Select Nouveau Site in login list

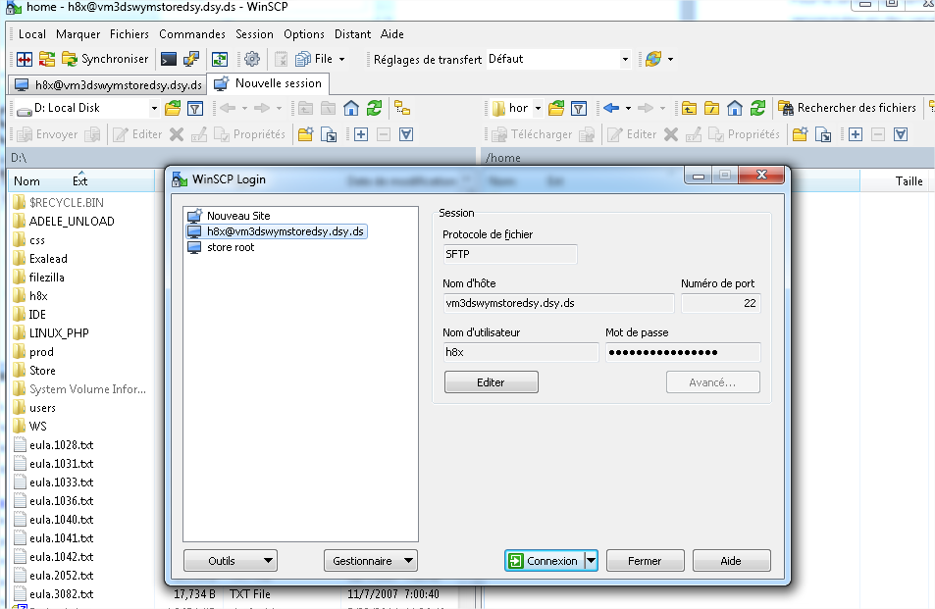coord(238,216)
